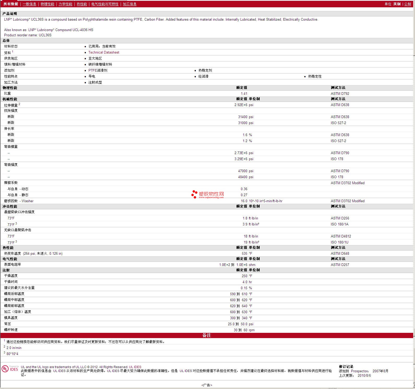Click the 导电 feature entry
This screenshot has width=415, height=389.
click(92, 76)
